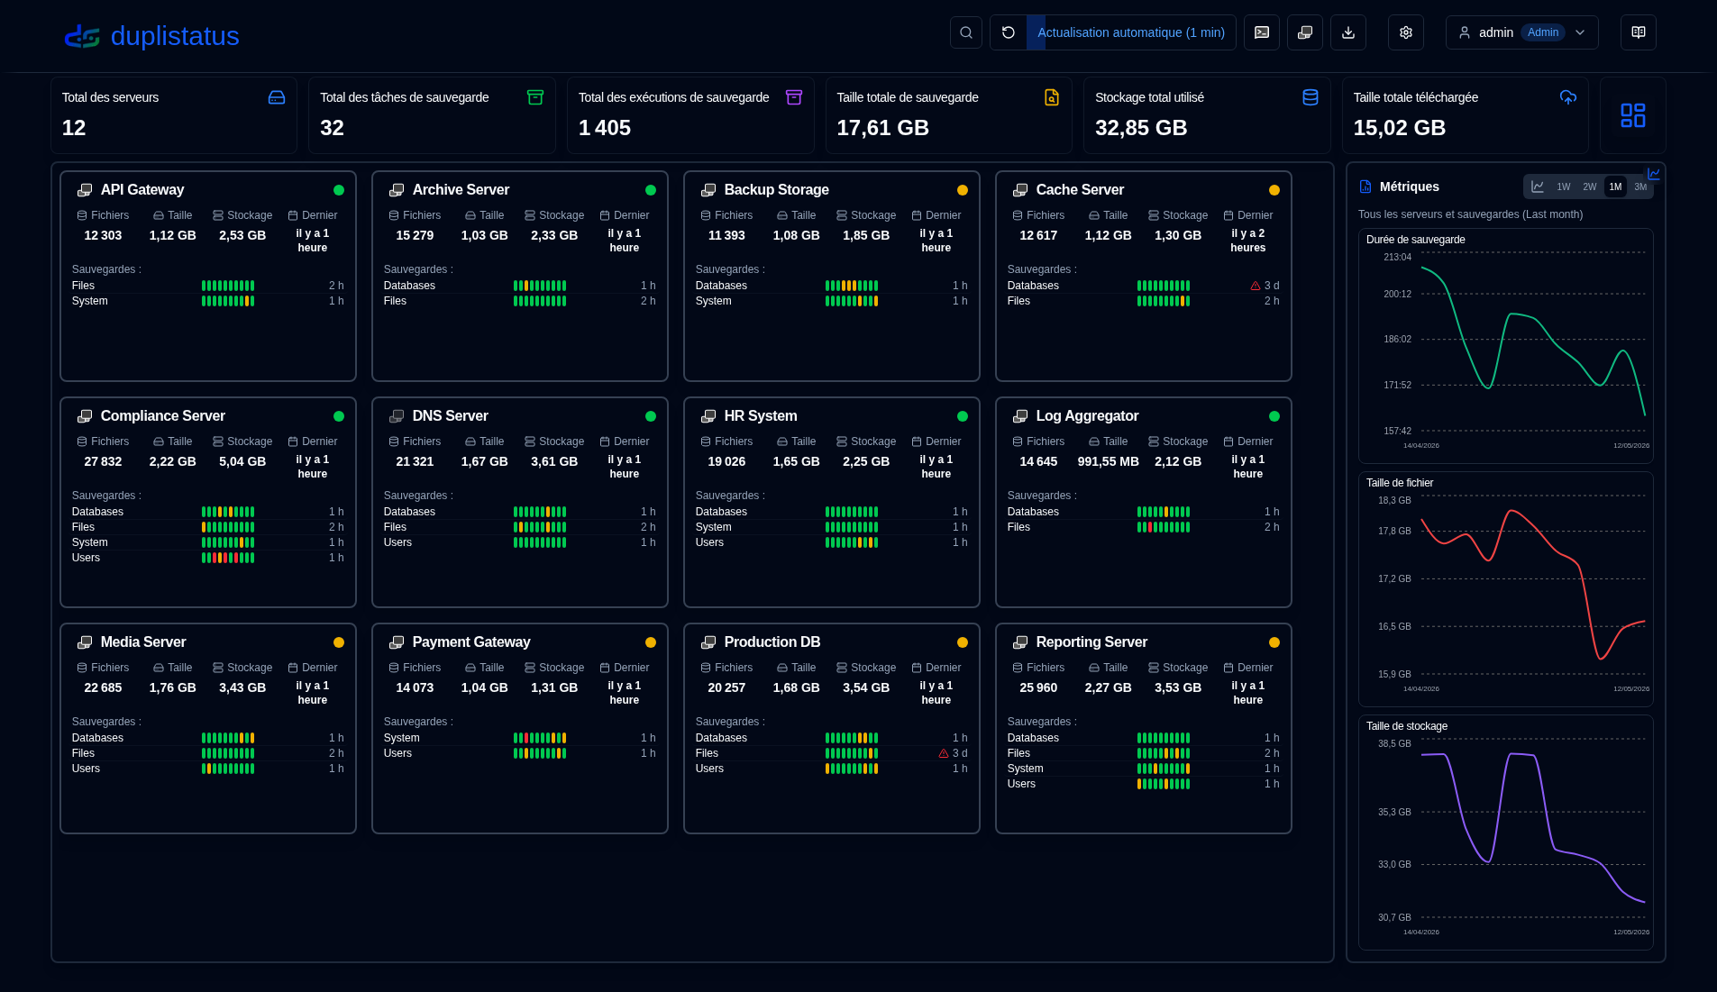Click Production DB Files overdue warning icon
Screen dimensions: 1717x992
click(944, 753)
